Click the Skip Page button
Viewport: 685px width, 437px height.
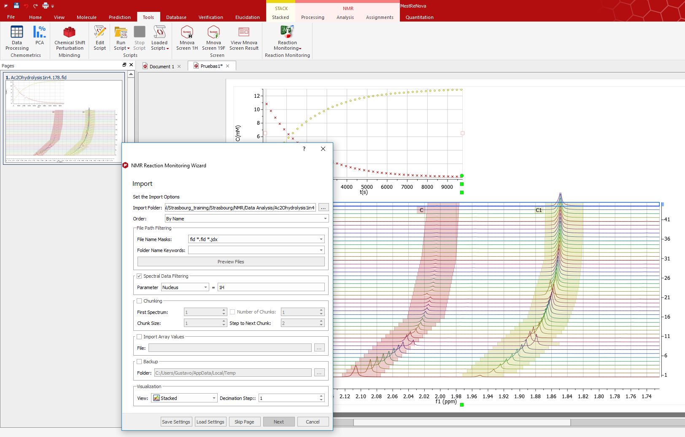coord(245,422)
